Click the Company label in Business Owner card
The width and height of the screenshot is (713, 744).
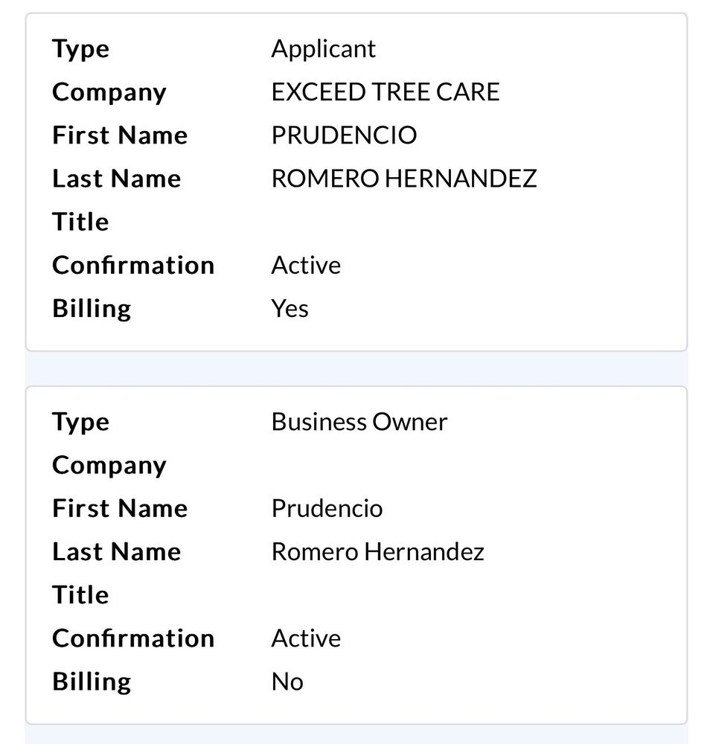coord(109,465)
